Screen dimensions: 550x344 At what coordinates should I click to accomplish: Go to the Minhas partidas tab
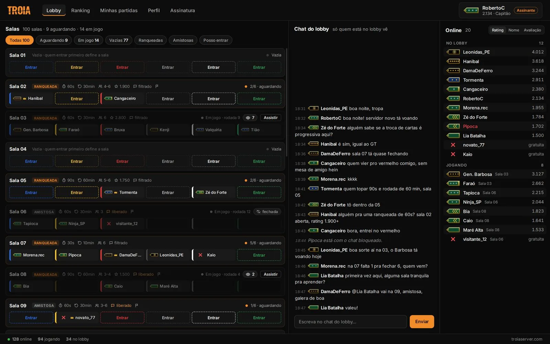[119, 10]
